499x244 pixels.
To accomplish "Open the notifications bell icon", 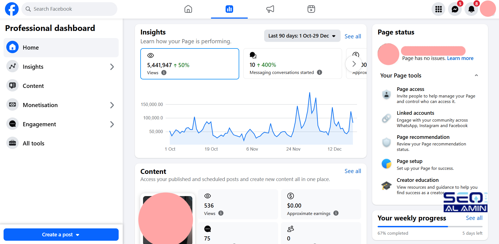I will point(471,9).
